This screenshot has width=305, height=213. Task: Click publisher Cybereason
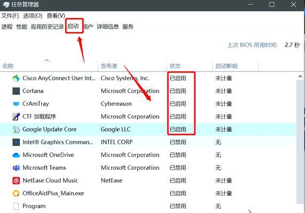pyautogui.click(x=116, y=104)
